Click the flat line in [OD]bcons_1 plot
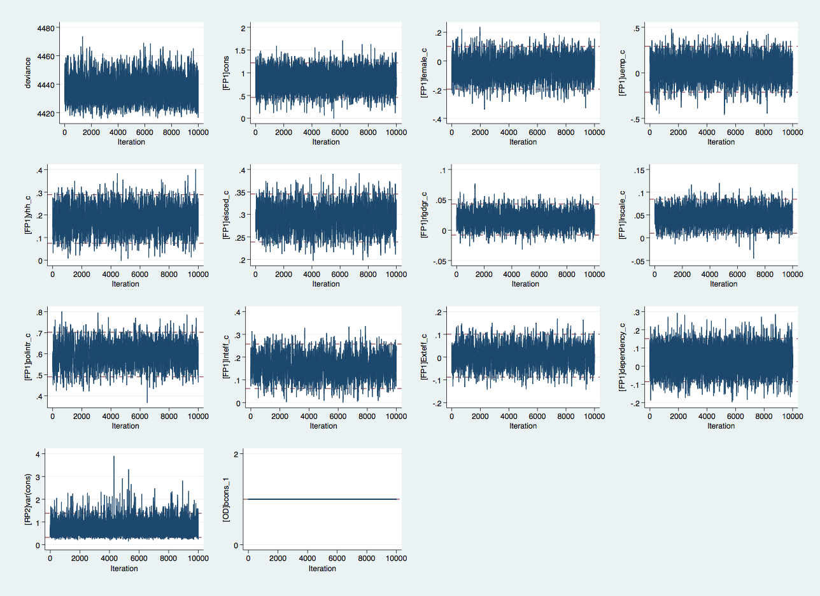820x596 pixels. pos(322,499)
